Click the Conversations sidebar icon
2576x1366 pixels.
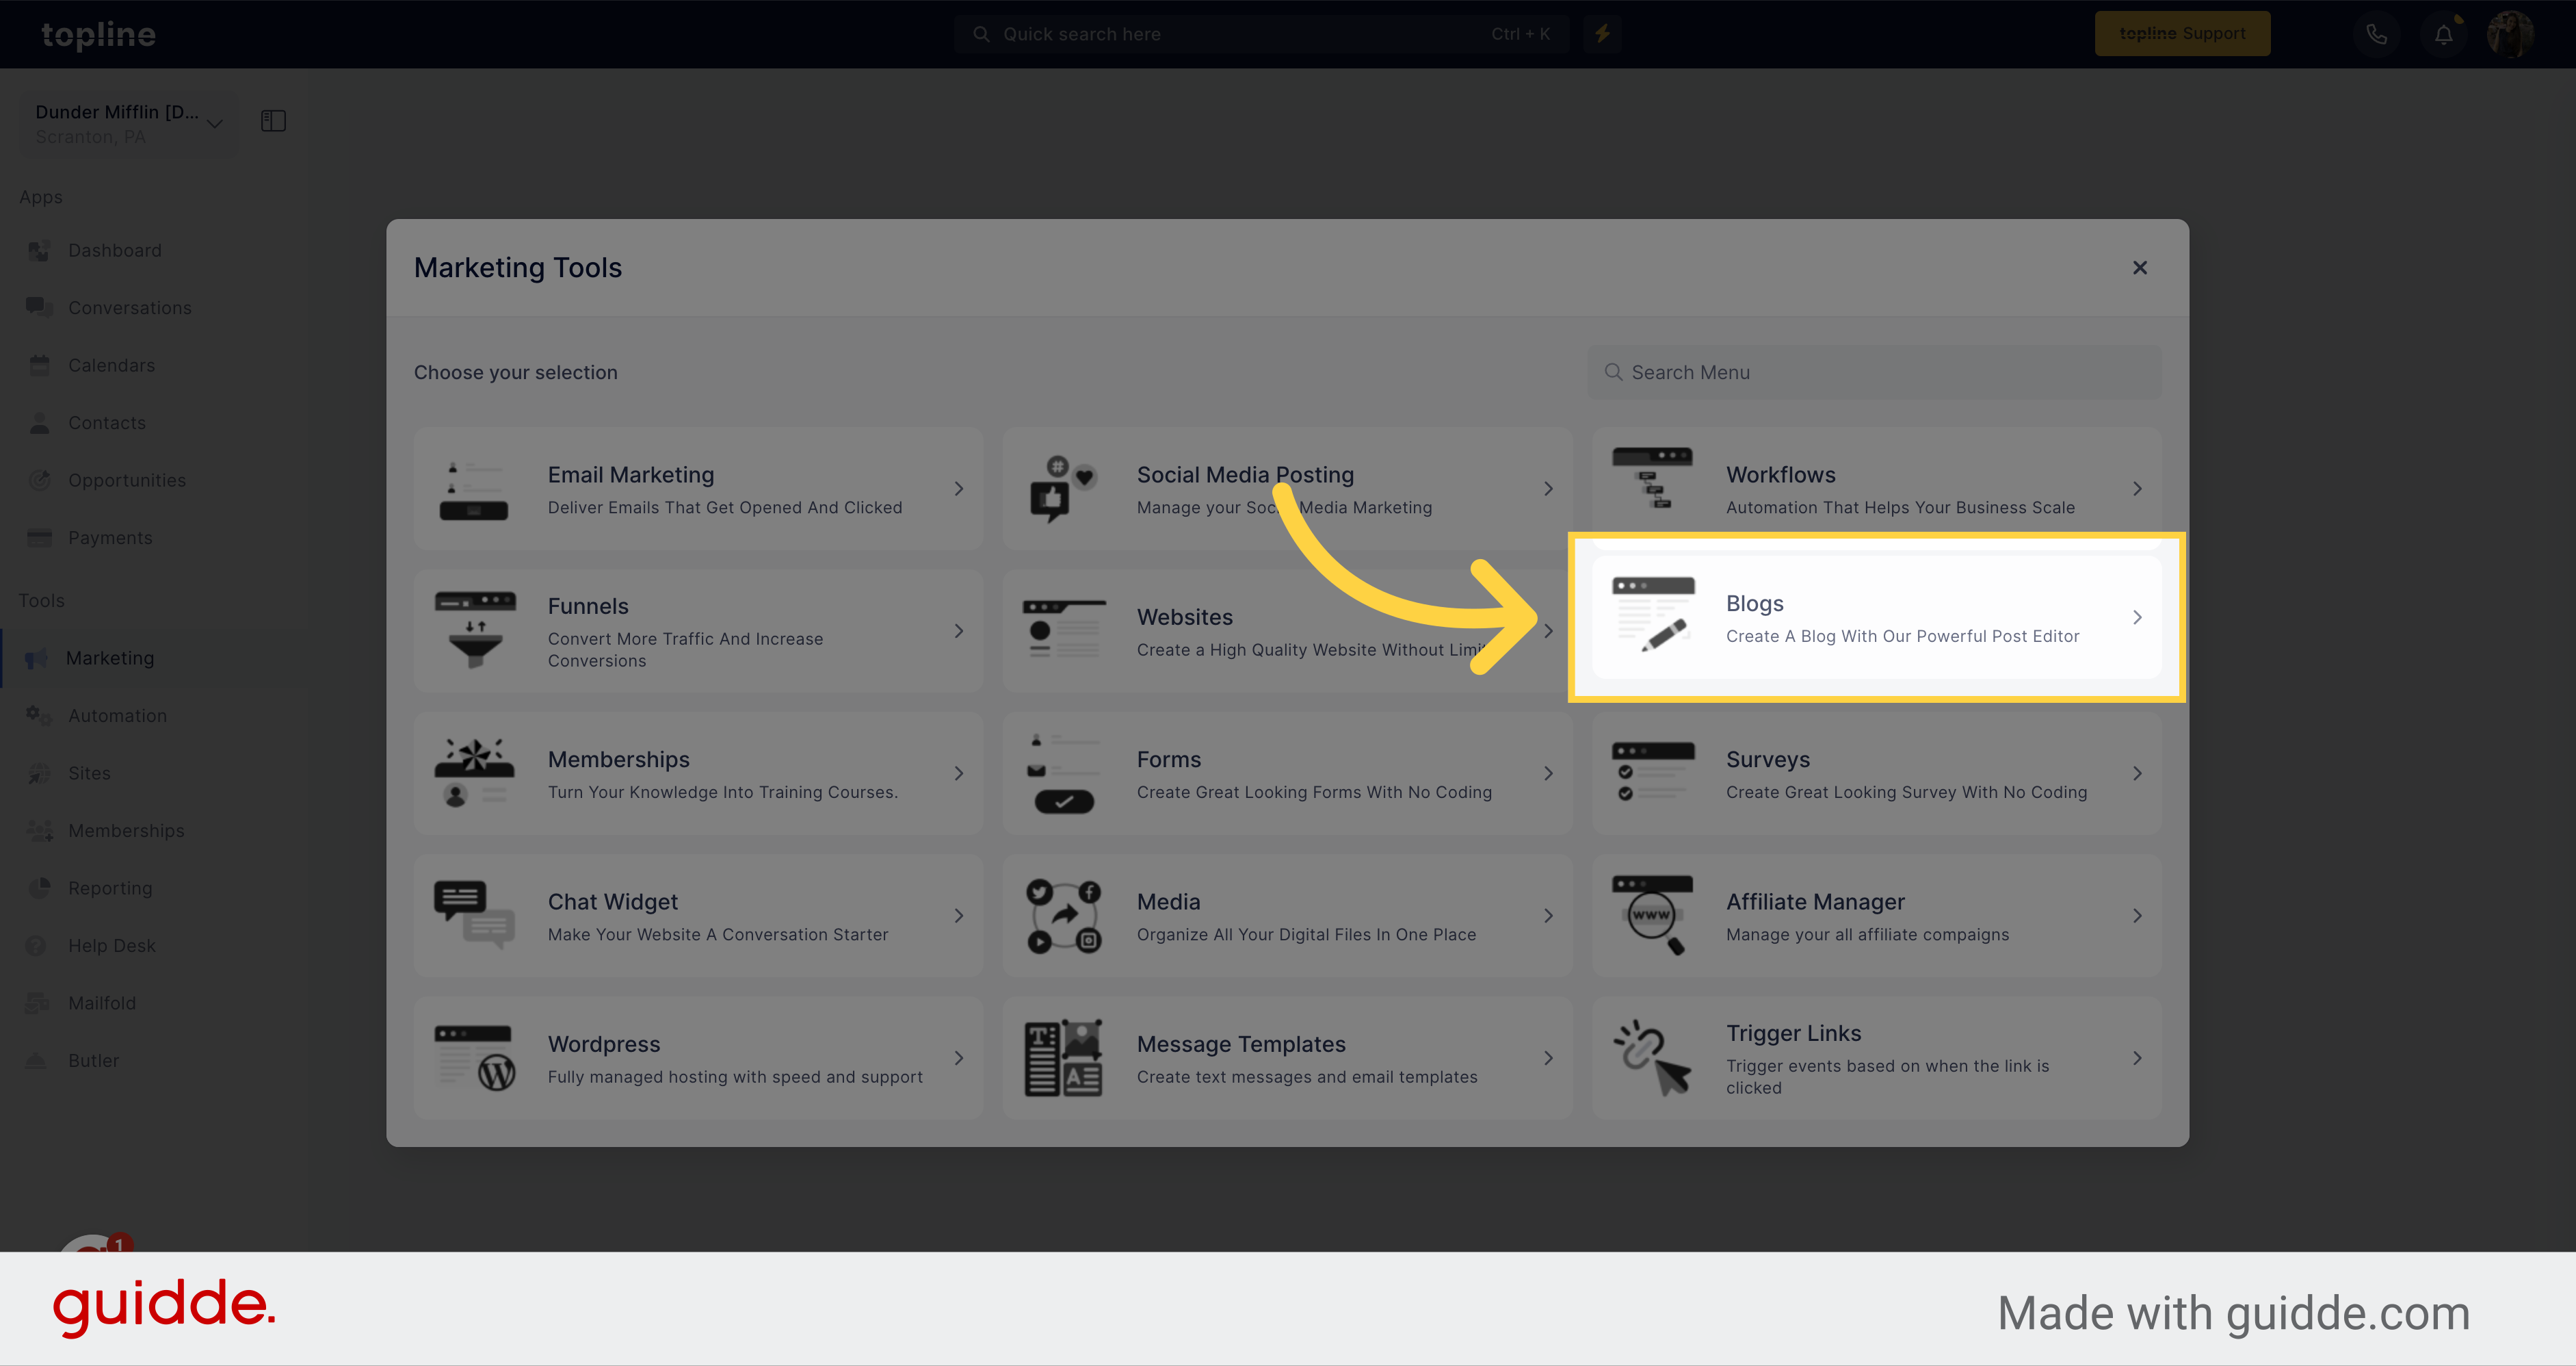pos(39,307)
